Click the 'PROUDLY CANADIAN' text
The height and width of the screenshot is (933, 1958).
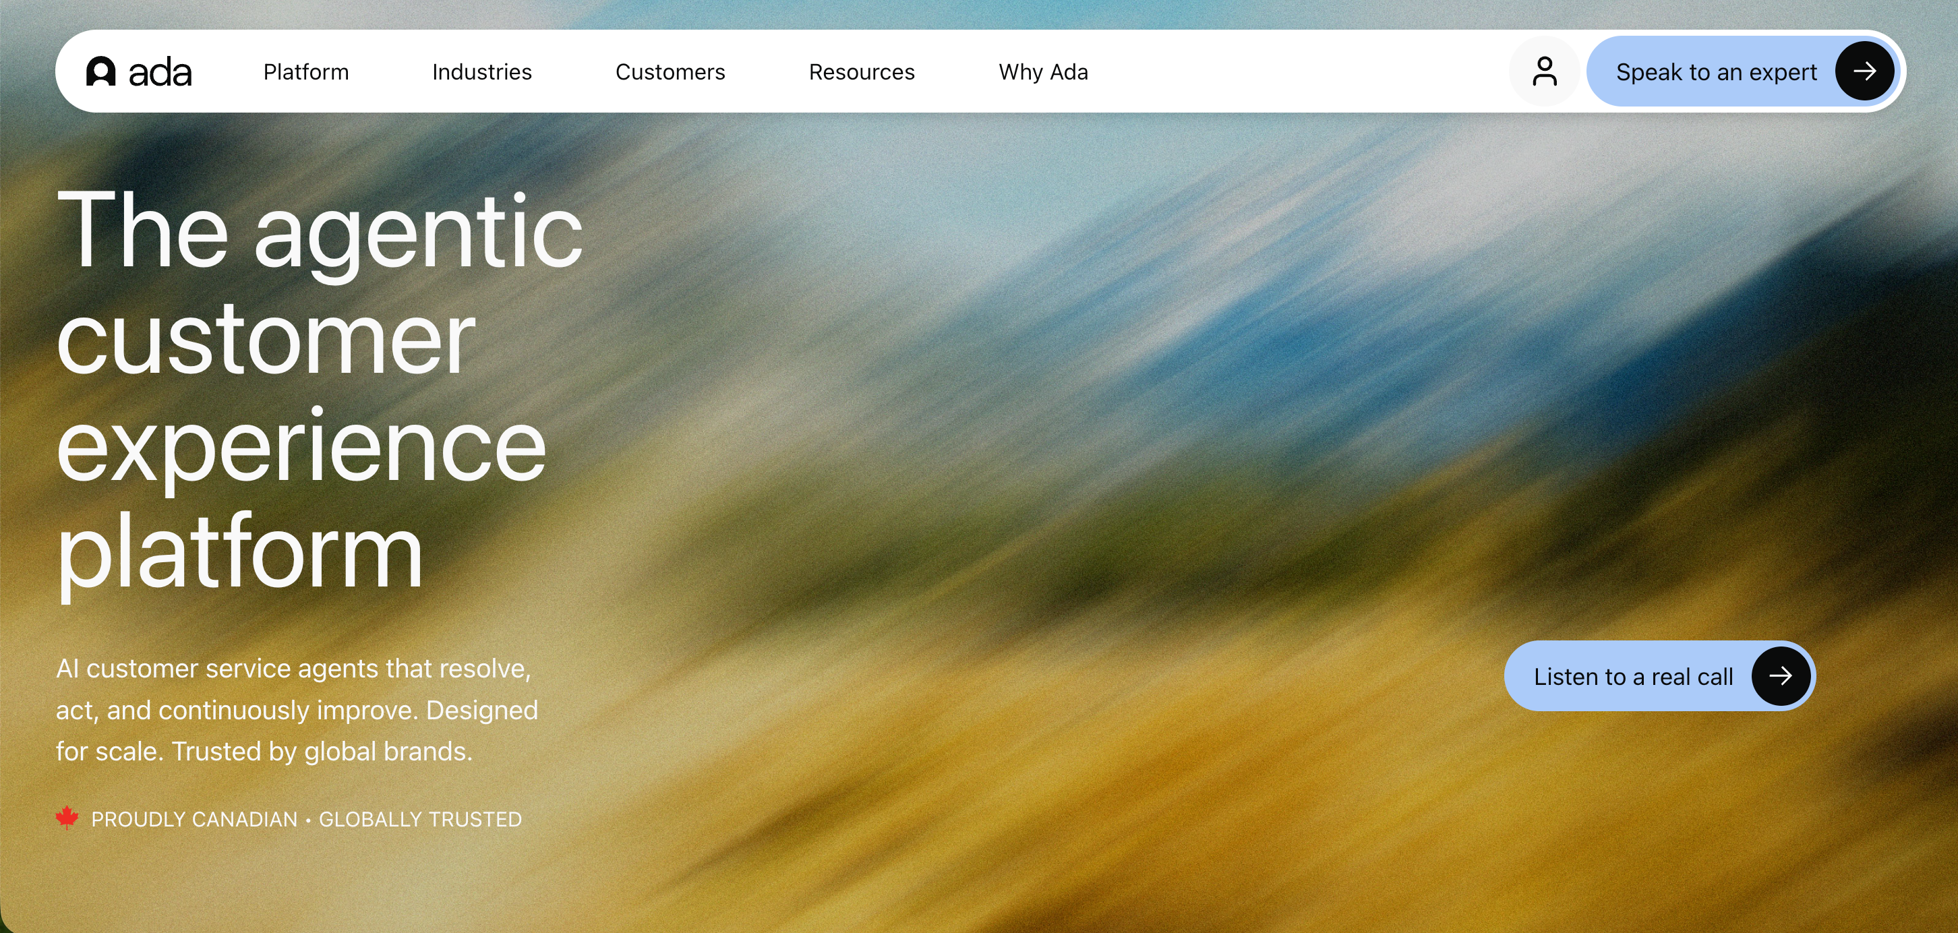click(x=194, y=819)
